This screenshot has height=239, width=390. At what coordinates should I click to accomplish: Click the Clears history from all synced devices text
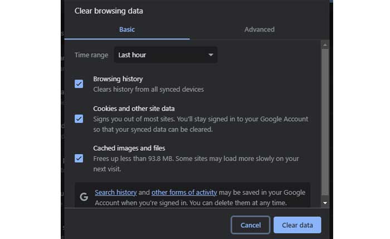(148, 89)
